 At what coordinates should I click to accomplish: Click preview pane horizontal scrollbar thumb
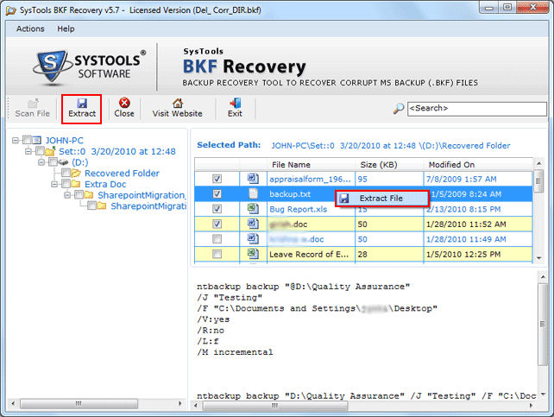click(x=275, y=405)
